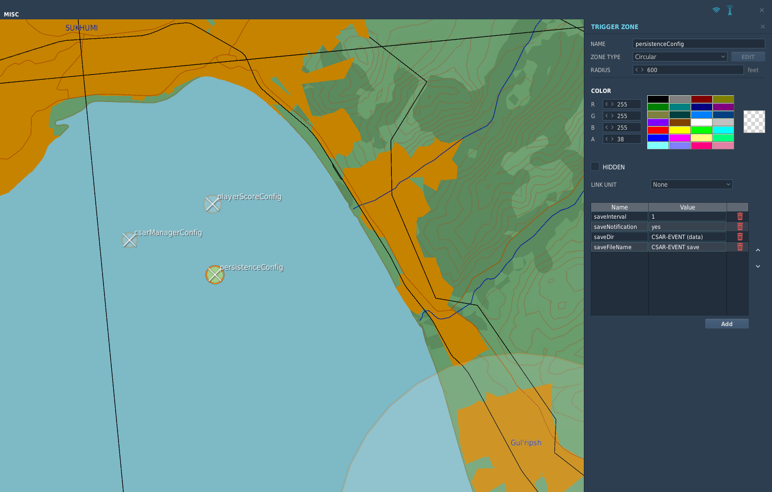The height and width of the screenshot is (492, 772).
Task: Pick the red color swatch
Action: point(658,130)
